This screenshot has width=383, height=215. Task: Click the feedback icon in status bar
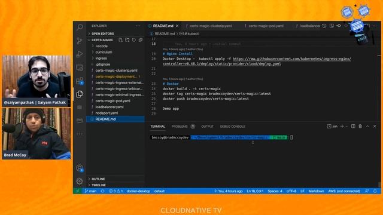point(367,191)
